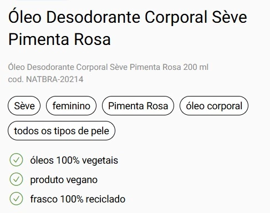Click Óleo at the start of heading
Image resolution: width=270 pixels, height=213 pixels.
click(x=25, y=16)
